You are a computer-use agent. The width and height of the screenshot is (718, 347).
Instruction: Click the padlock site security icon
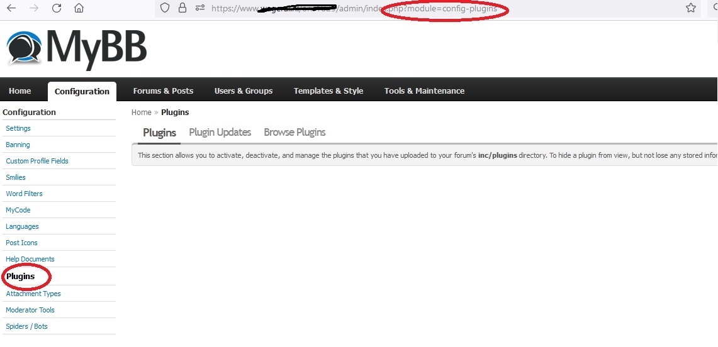tap(182, 8)
